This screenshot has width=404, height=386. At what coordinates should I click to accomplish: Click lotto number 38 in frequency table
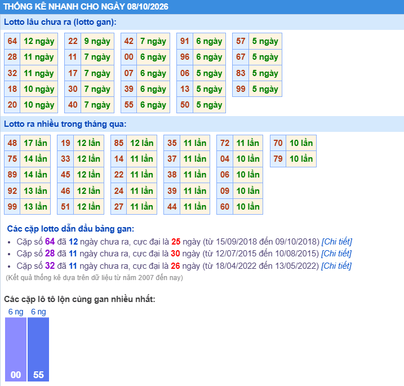pyautogui.click(x=172, y=175)
